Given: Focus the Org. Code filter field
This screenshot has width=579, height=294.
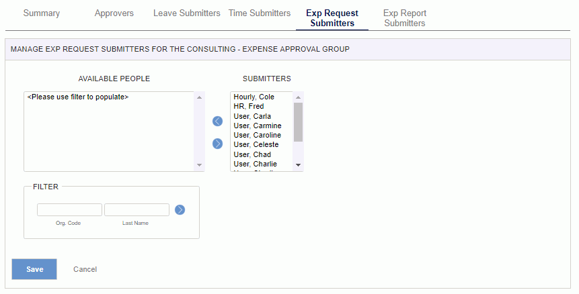Looking at the screenshot, I should [69, 210].
